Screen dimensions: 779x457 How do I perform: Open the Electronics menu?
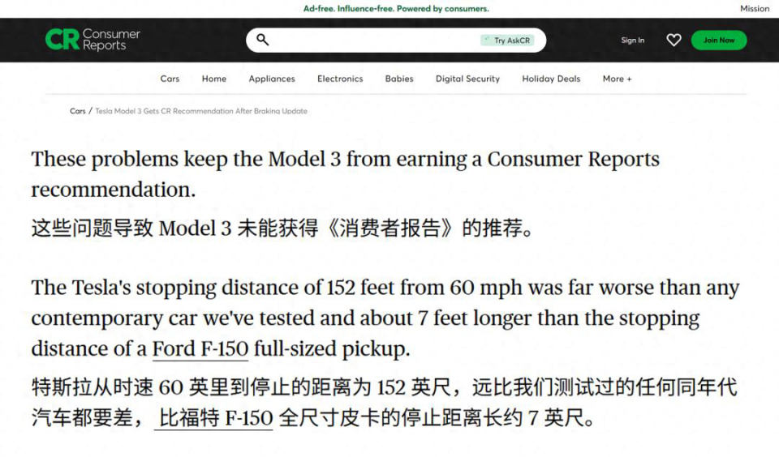tap(340, 79)
